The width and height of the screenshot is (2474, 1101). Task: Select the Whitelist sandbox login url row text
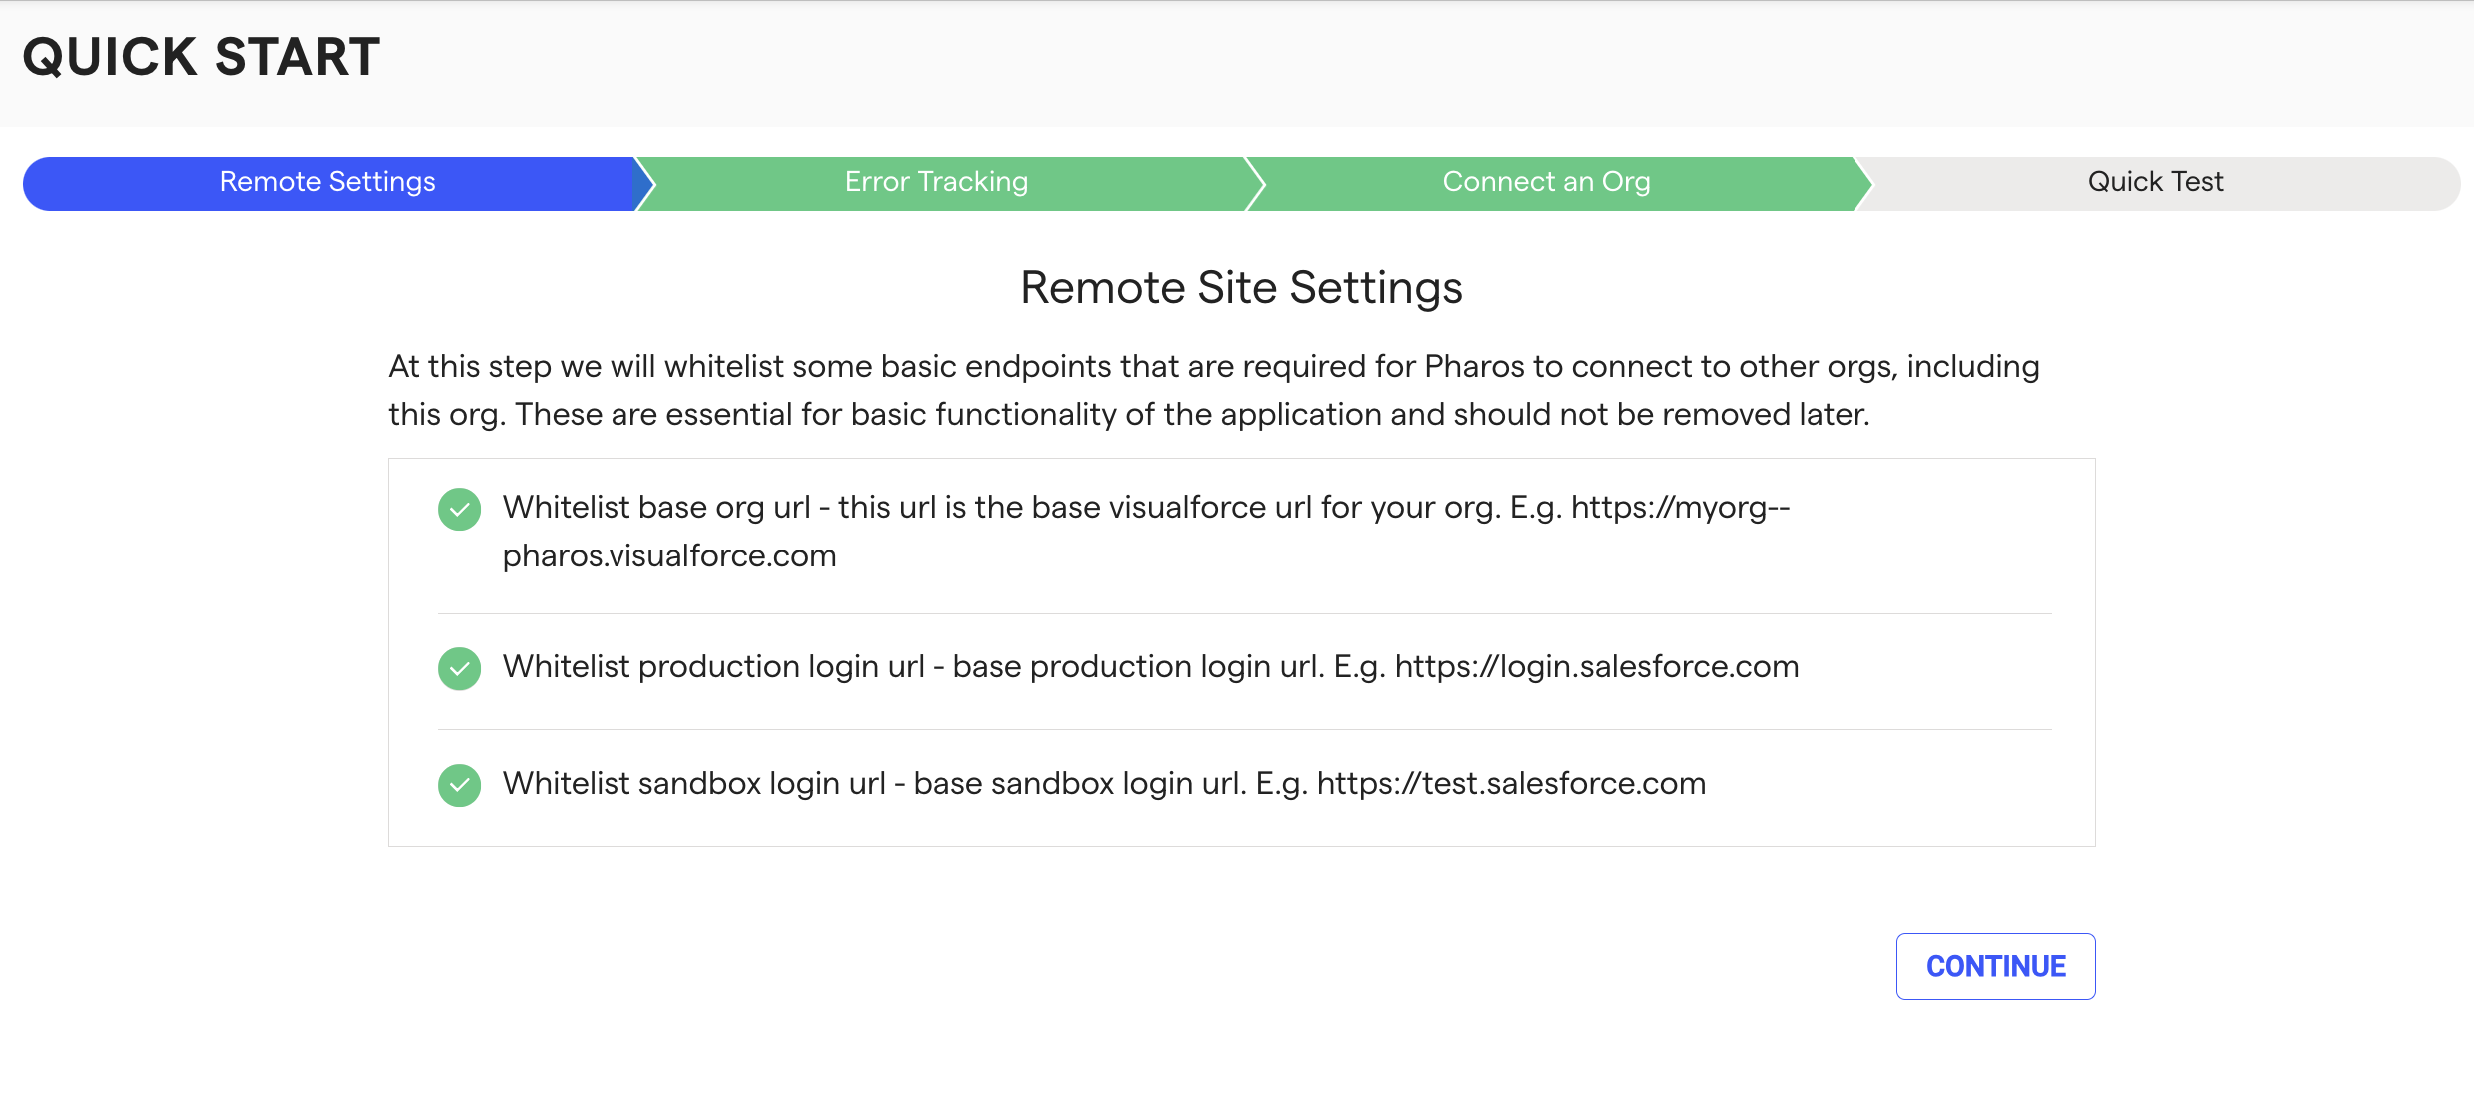pos(1104,784)
